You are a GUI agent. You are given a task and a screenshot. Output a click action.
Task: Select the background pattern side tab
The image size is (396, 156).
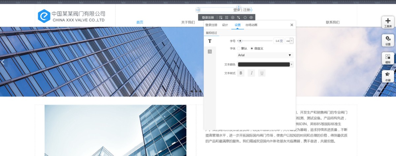tap(210, 52)
